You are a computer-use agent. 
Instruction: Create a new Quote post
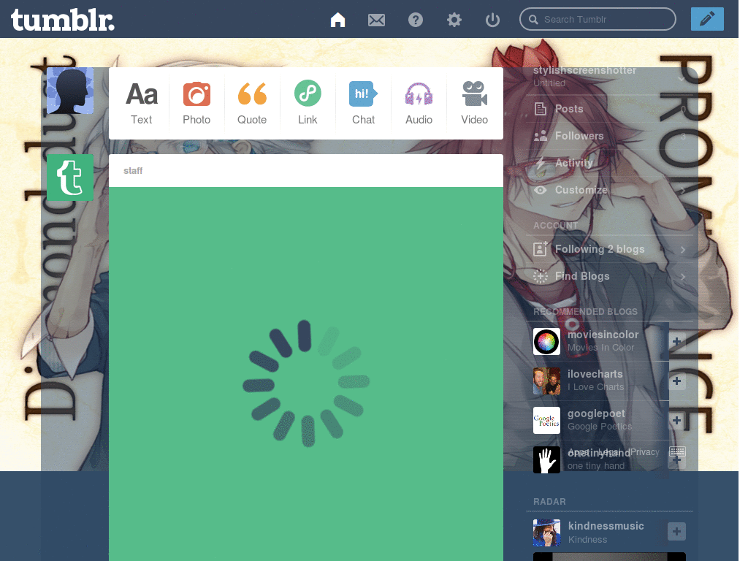point(252,104)
